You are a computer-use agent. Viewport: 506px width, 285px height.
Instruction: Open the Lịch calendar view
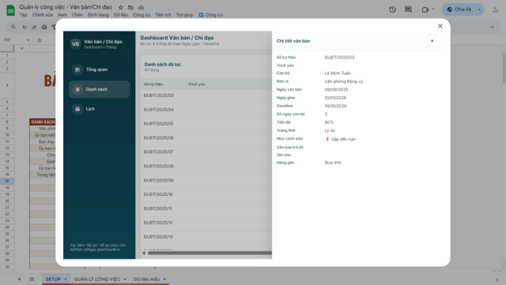pyautogui.click(x=90, y=109)
